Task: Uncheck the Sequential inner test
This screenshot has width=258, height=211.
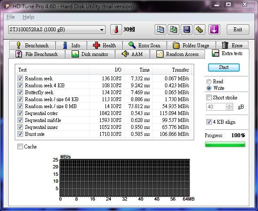Action: [x=20, y=127]
